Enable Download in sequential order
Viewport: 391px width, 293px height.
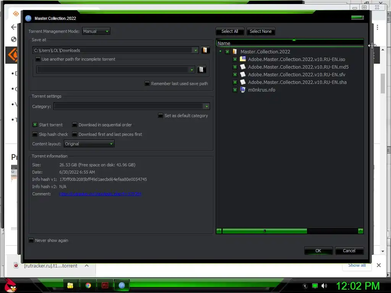coord(74,125)
